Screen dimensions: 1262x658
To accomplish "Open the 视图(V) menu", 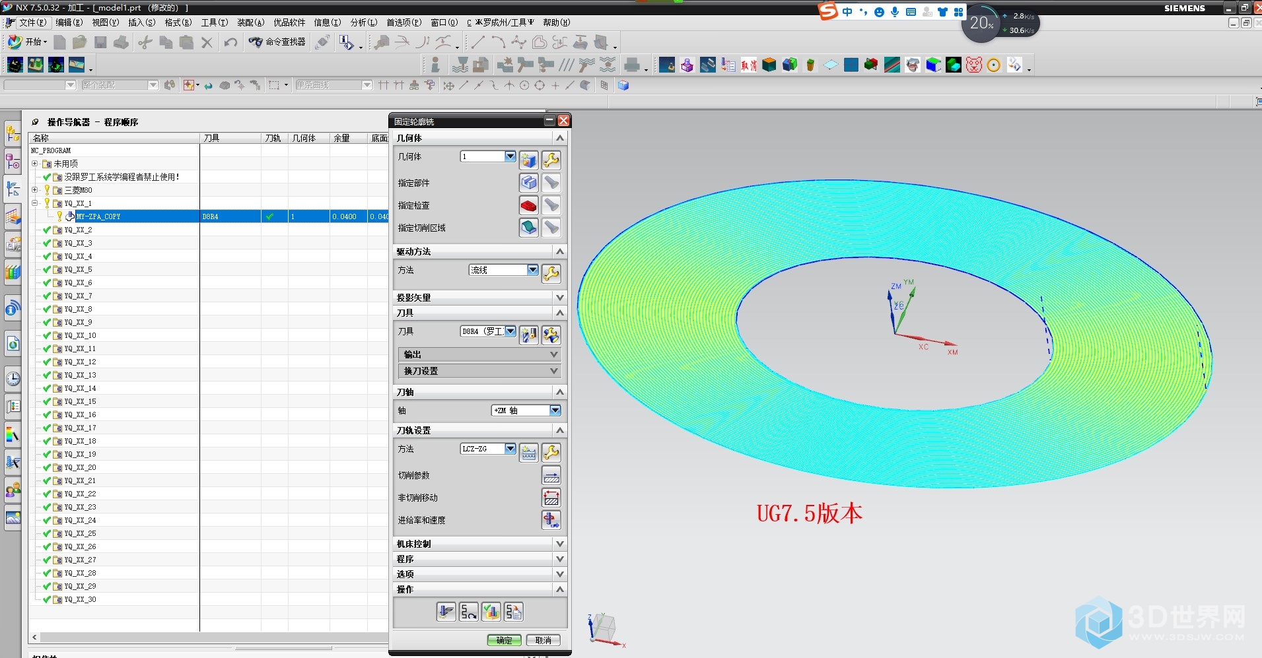I will [105, 22].
